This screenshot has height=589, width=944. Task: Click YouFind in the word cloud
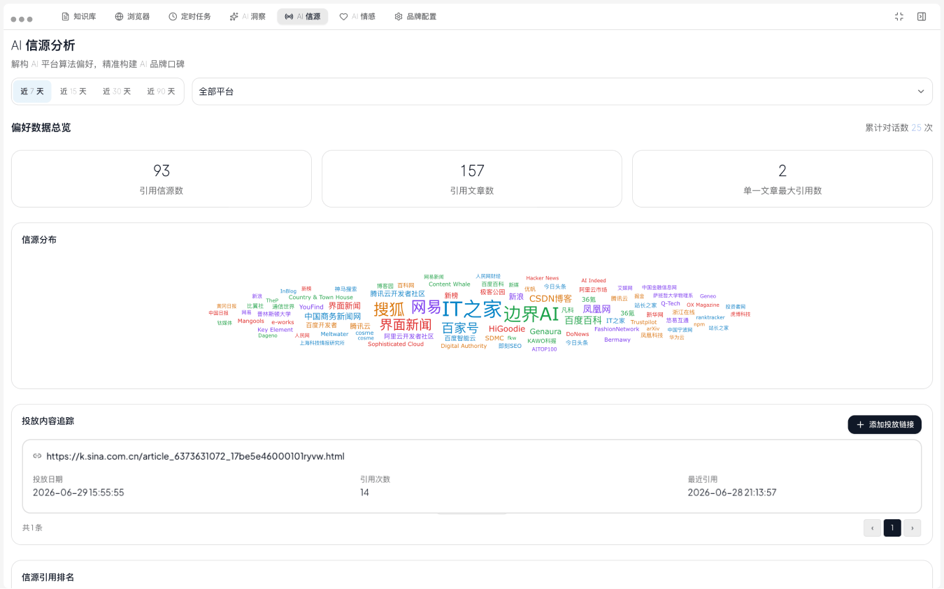311,307
